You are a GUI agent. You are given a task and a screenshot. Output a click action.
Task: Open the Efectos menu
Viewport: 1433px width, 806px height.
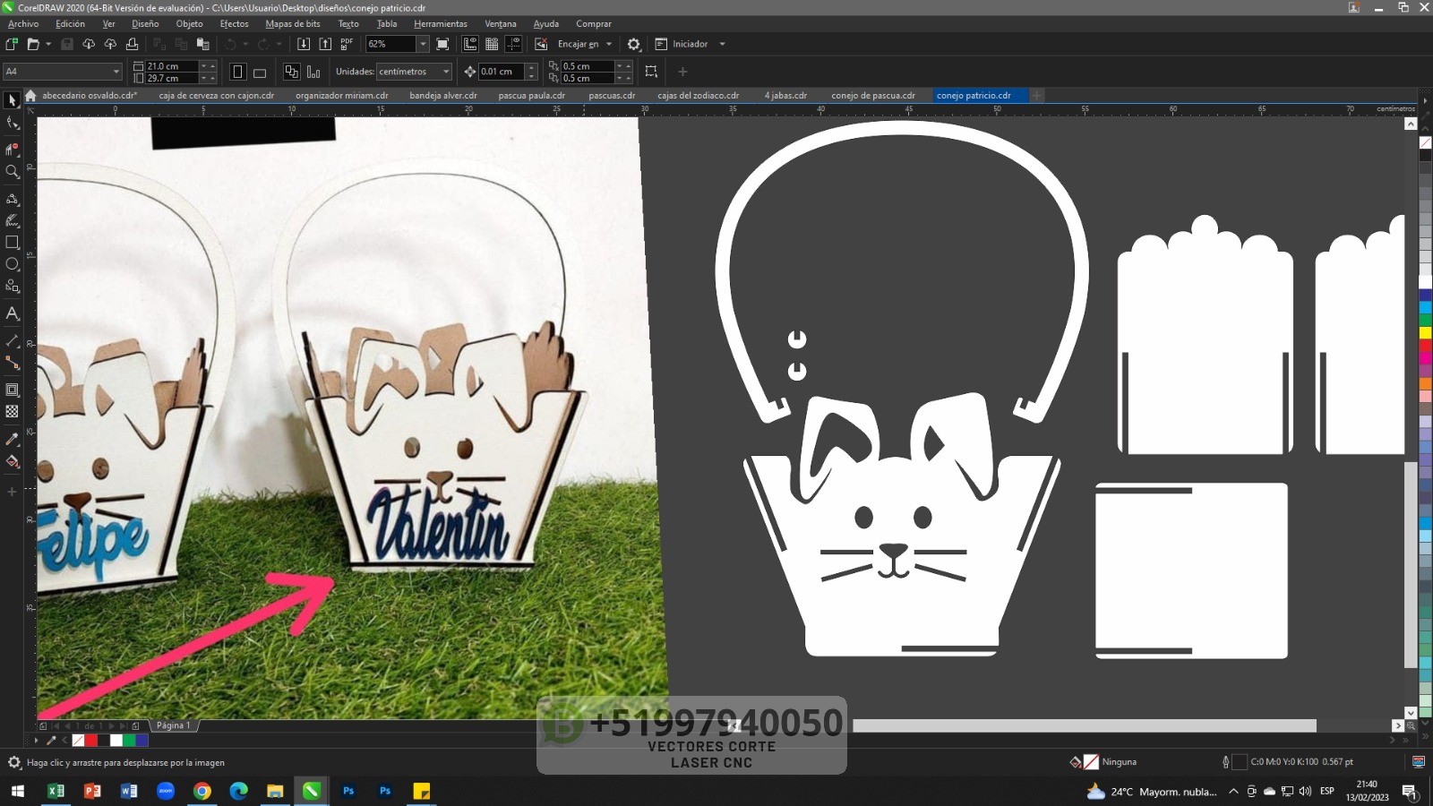[x=234, y=24]
